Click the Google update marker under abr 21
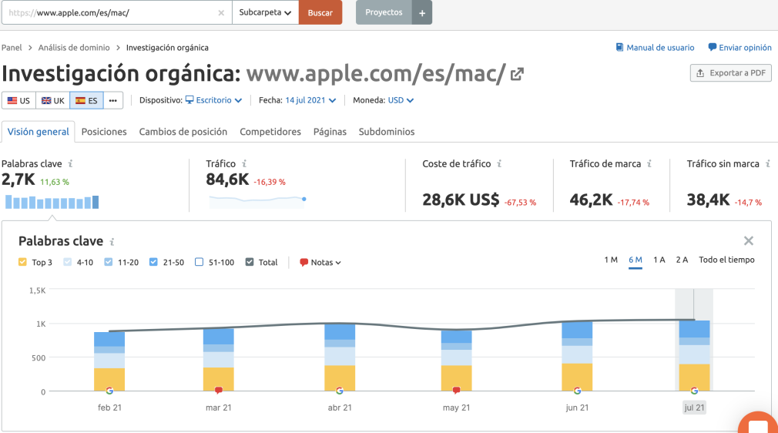The height and width of the screenshot is (433, 778). pyautogui.click(x=340, y=391)
